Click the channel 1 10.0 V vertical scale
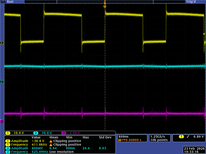The image size is (206, 154). coord(19,133)
